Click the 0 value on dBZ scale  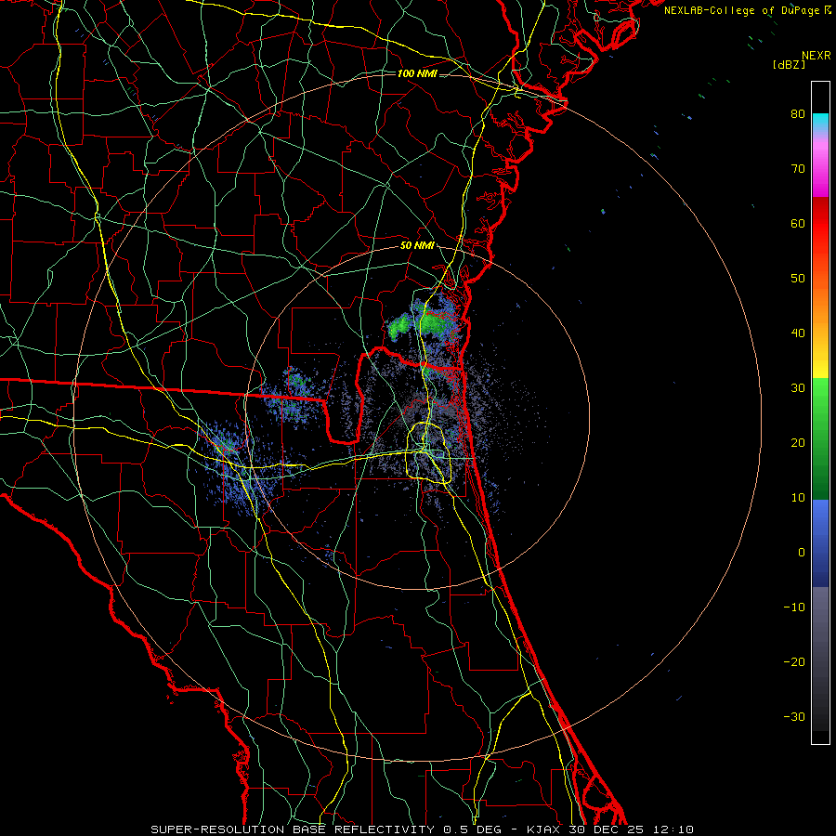coord(802,553)
